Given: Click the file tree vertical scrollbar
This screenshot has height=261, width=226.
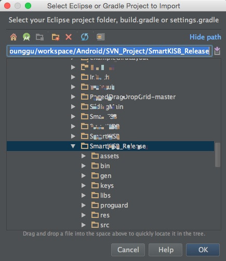Looking at the screenshot, I should 218,155.
